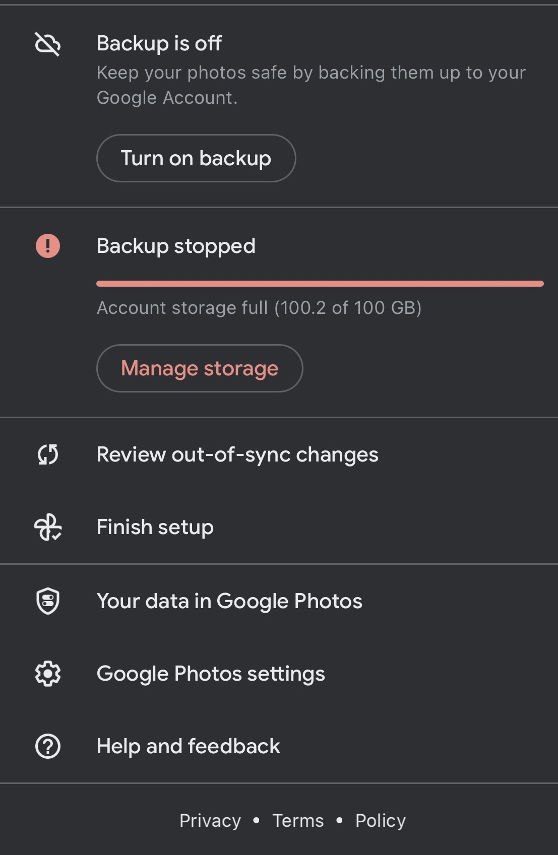Tap the settings gear icon
The width and height of the screenshot is (558, 855).
coord(48,674)
